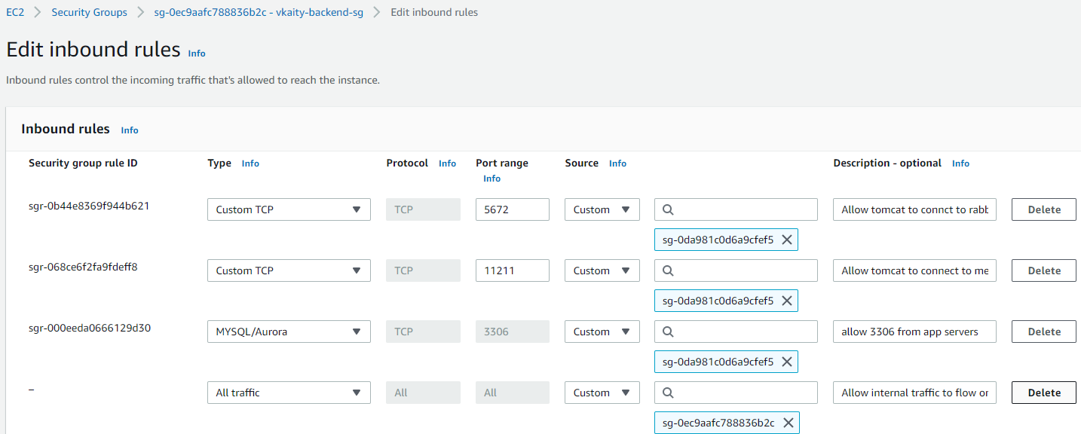Focus source search box for port 11211 rule

736,270
